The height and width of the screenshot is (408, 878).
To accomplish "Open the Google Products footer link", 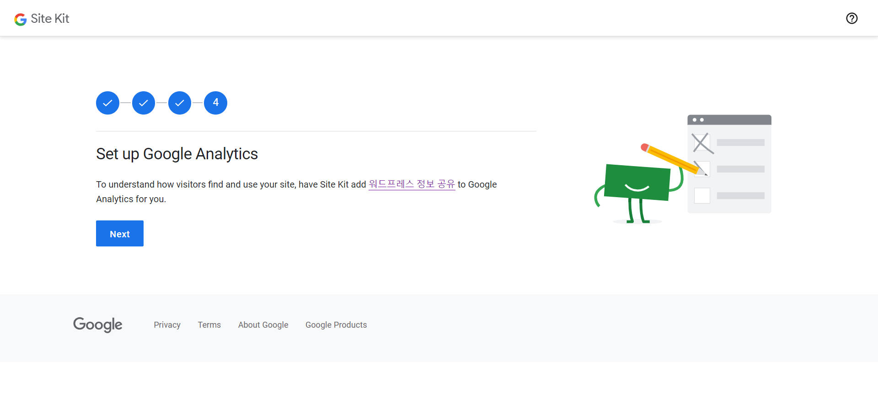I will point(336,325).
